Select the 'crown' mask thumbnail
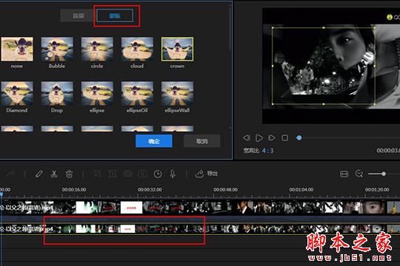This screenshot has width=400, height=266. click(177, 49)
